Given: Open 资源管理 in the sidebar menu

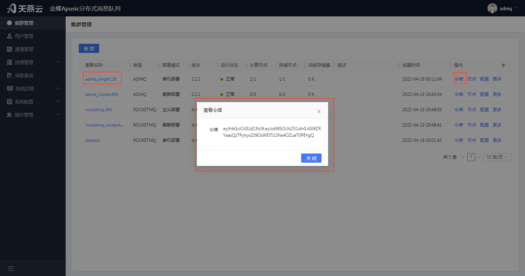Looking at the screenshot, I should point(33,62).
